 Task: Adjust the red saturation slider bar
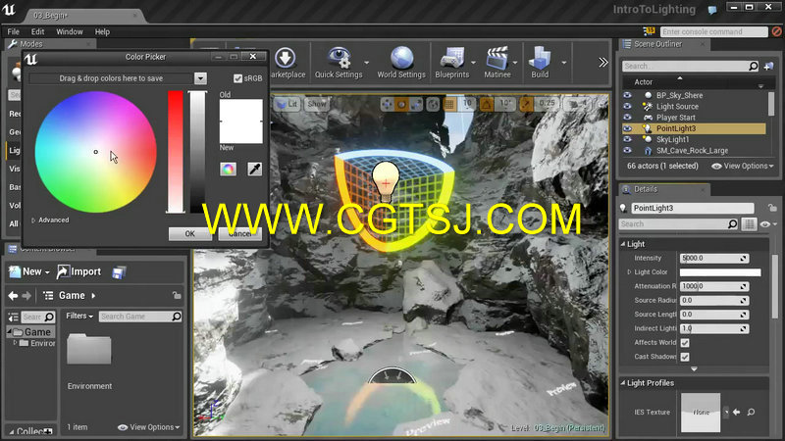pyautogui.click(x=176, y=152)
